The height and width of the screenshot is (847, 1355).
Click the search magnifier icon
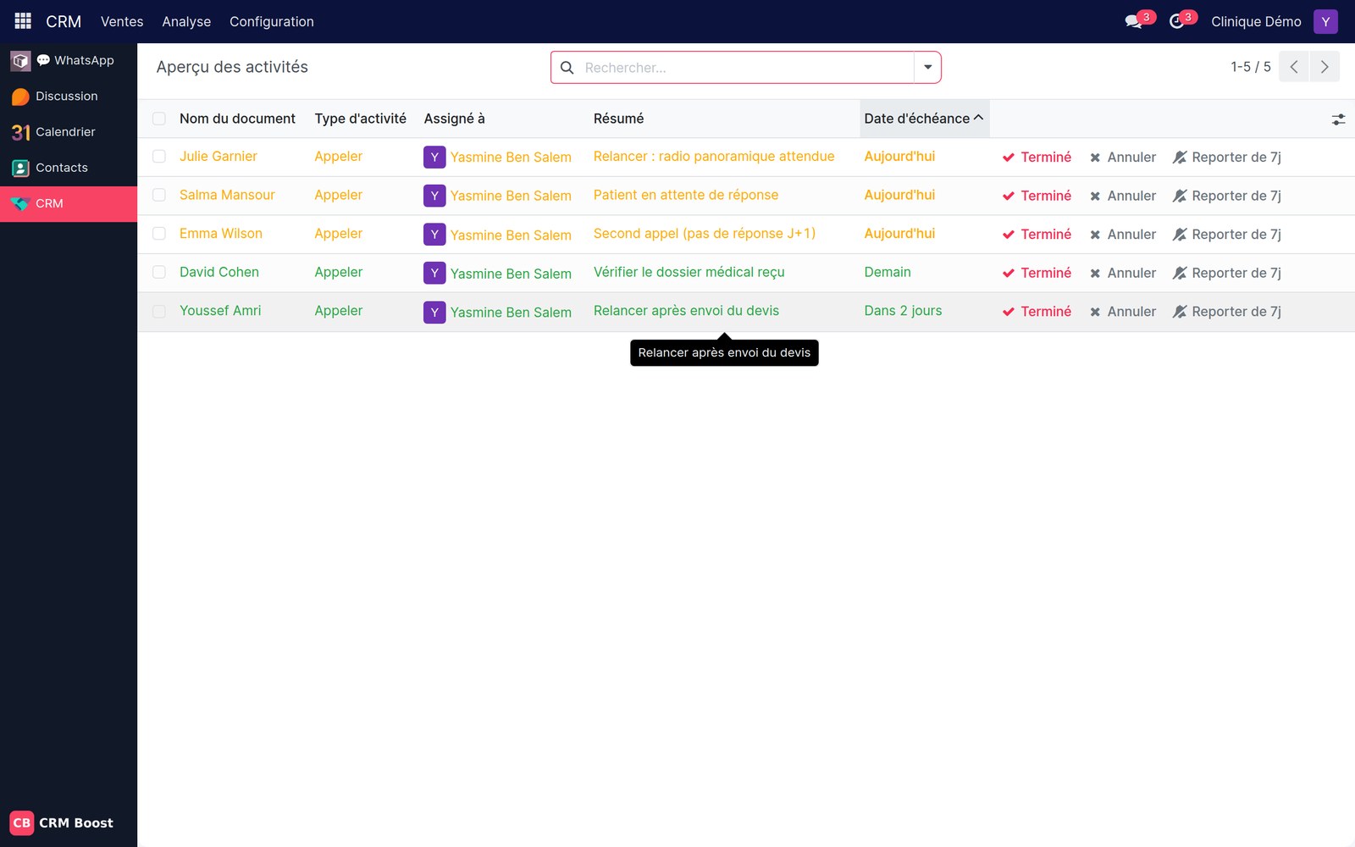tap(567, 68)
